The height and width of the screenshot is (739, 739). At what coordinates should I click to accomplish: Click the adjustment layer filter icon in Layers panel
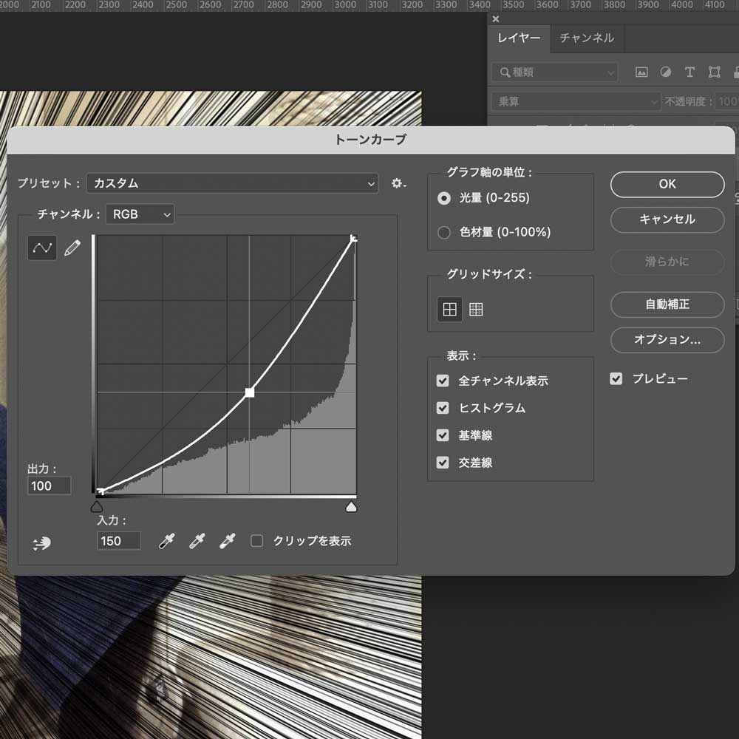(x=665, y=72)
